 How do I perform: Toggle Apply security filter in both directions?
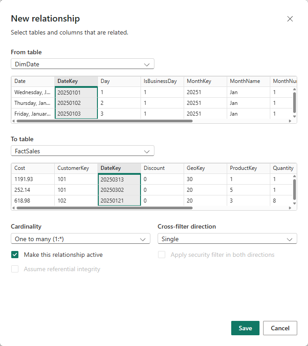tap(162, 255)
